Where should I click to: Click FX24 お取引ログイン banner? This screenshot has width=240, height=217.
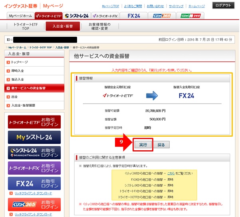tap(34, 183)
